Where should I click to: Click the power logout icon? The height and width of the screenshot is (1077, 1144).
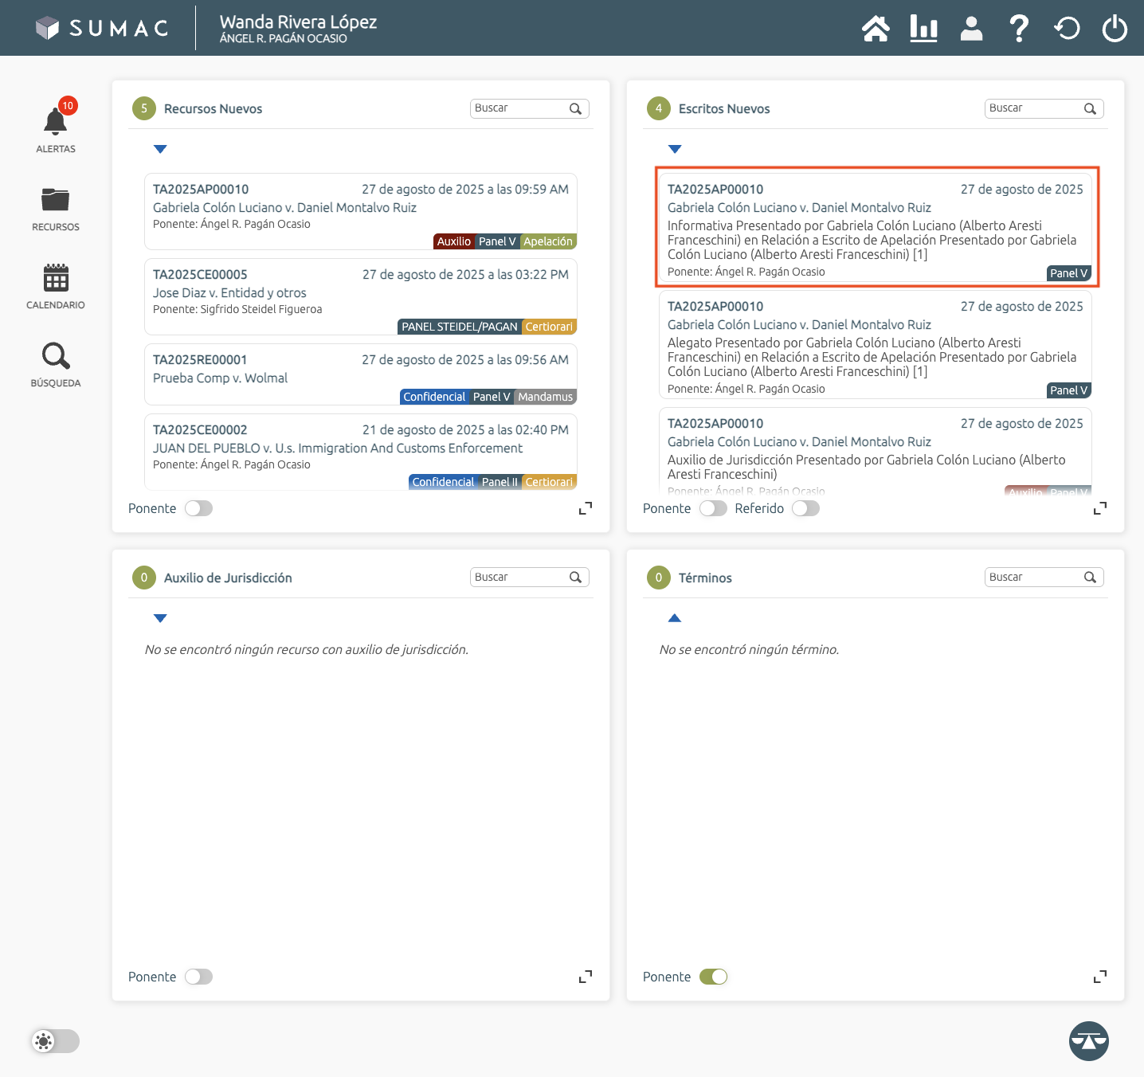tap(1114, 29)
